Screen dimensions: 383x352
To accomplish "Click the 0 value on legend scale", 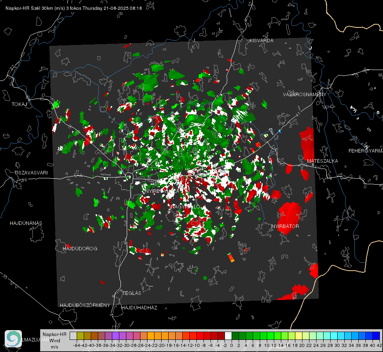I will [x=232, y=345].
